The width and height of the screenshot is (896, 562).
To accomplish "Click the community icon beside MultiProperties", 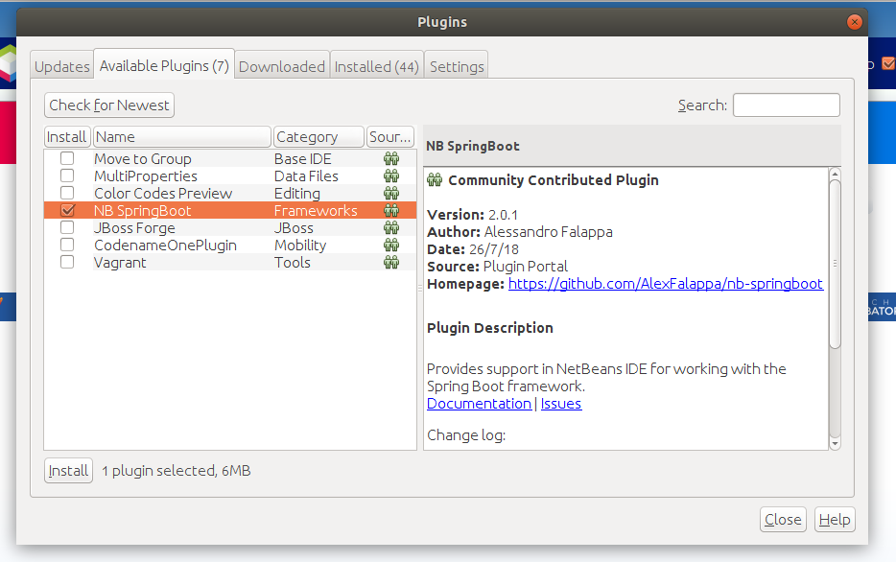I will click(391, 175).
